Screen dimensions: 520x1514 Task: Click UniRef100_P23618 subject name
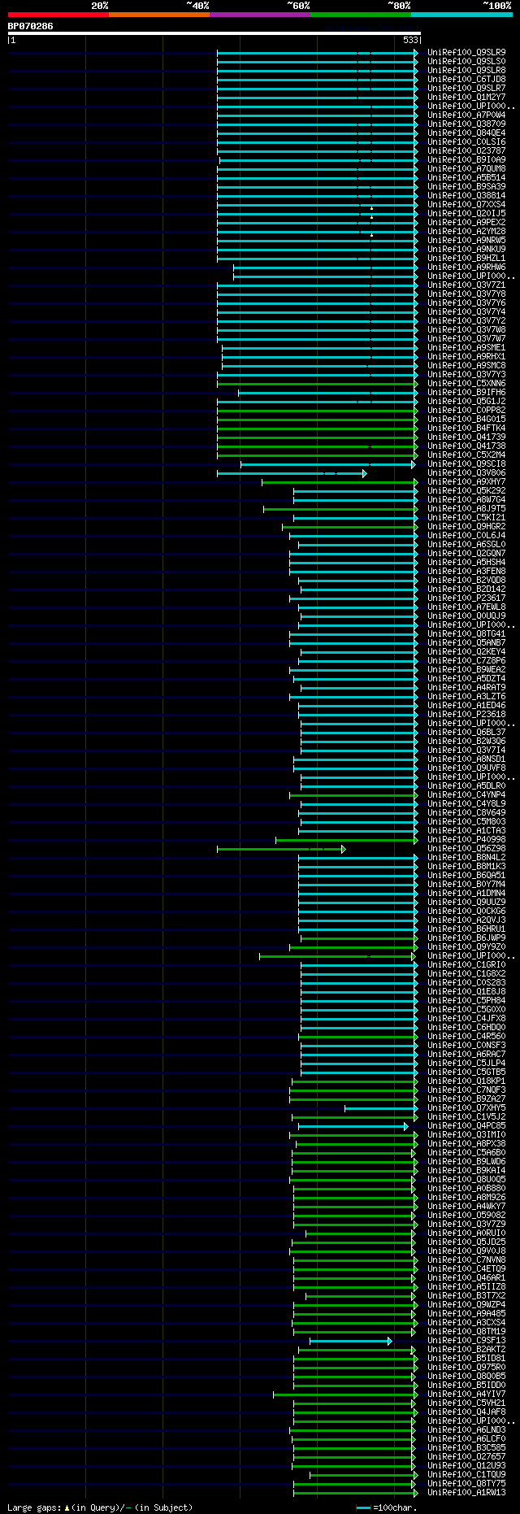tap(466, 715)
